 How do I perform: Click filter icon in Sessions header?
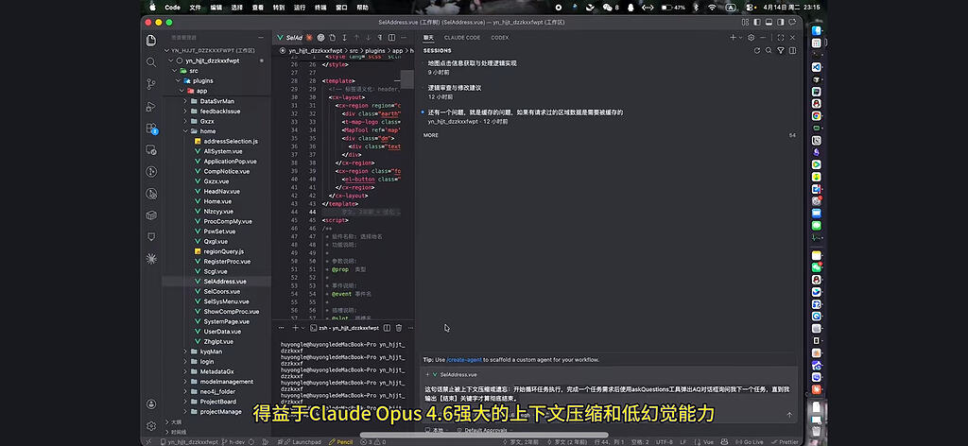pos(781,51)
